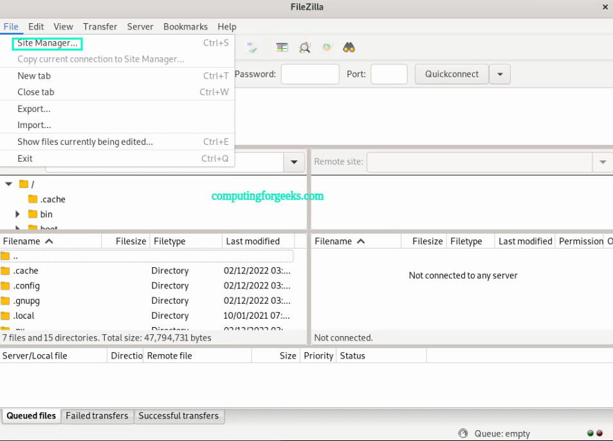Click the boot folder icon
This screenshot has height=441, width=613.
click(x=33, y=227)
